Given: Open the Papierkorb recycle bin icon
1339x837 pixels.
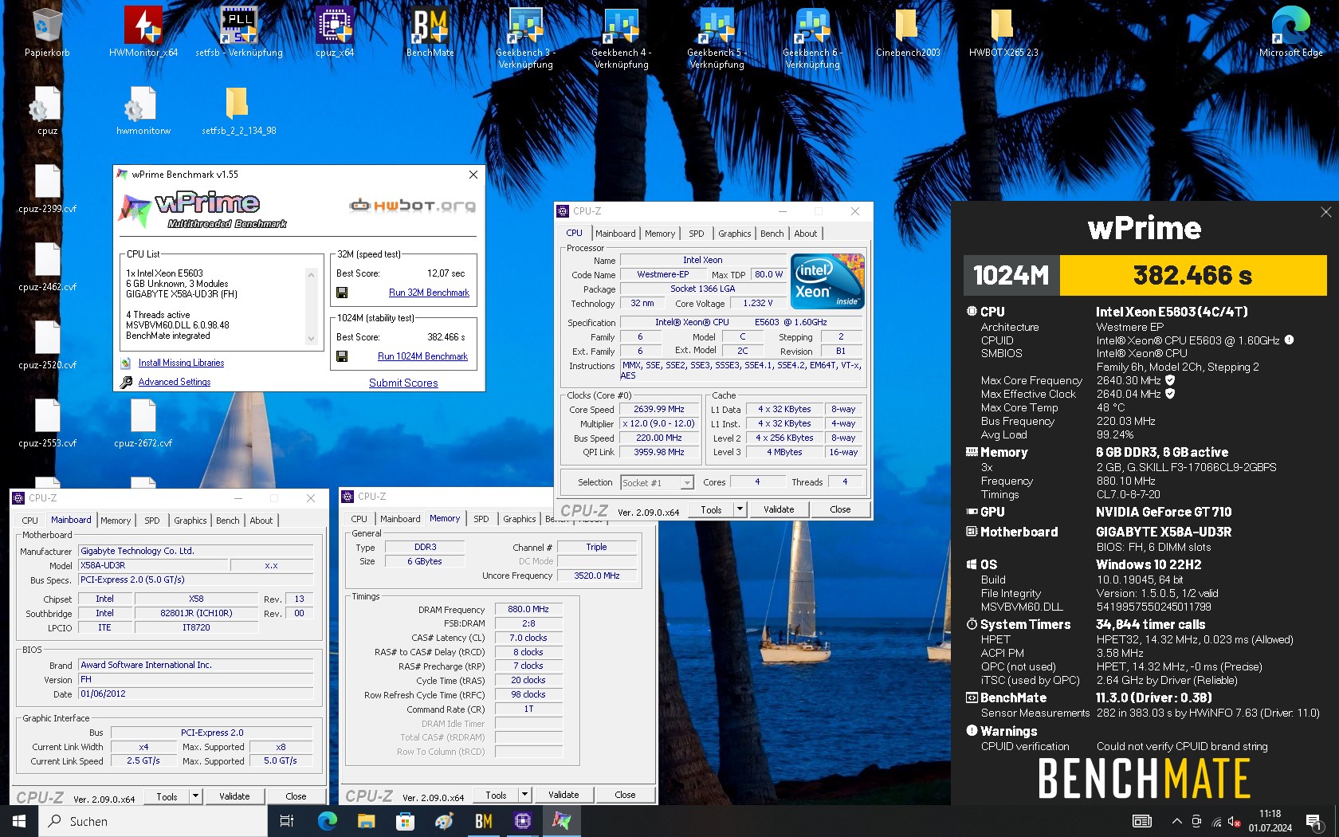Looking at the screenshot, I should coord(47,32).
